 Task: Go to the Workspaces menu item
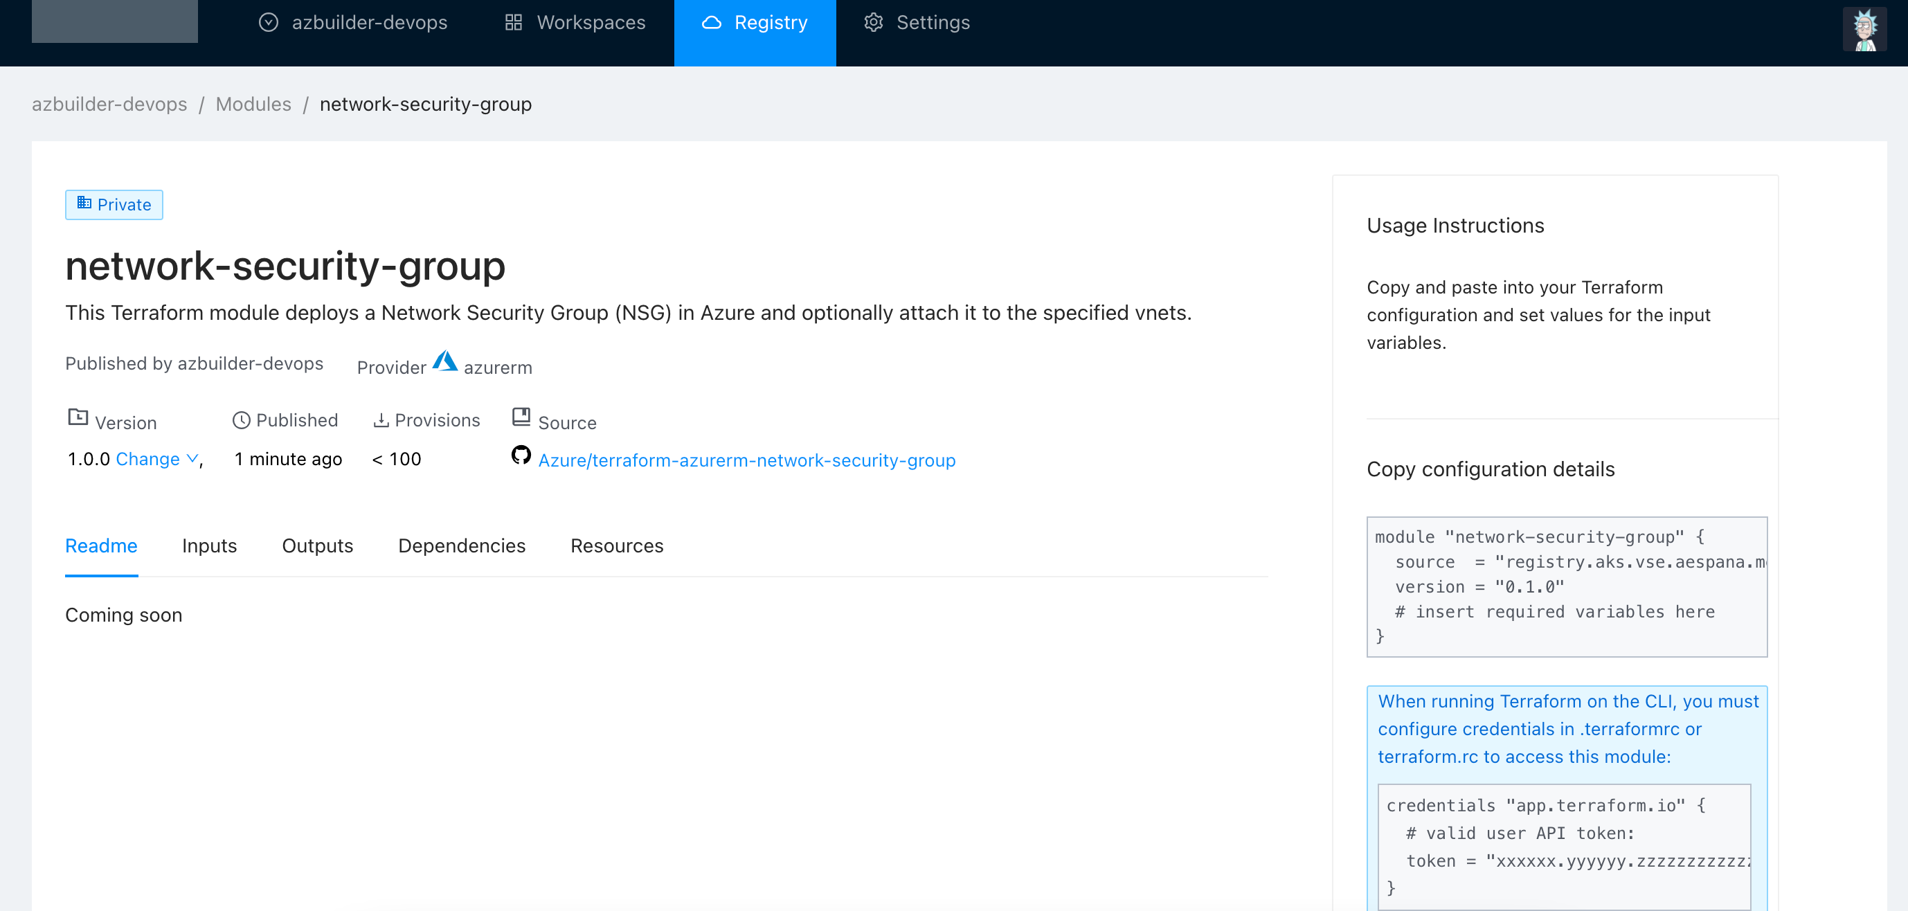pos(575,22)
